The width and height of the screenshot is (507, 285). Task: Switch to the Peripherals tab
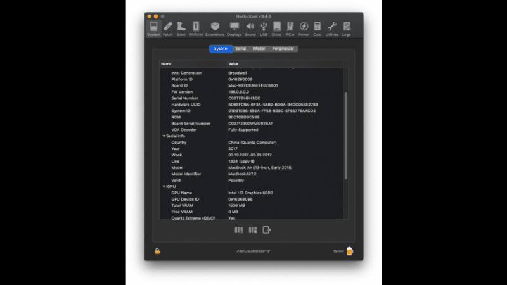283,49
